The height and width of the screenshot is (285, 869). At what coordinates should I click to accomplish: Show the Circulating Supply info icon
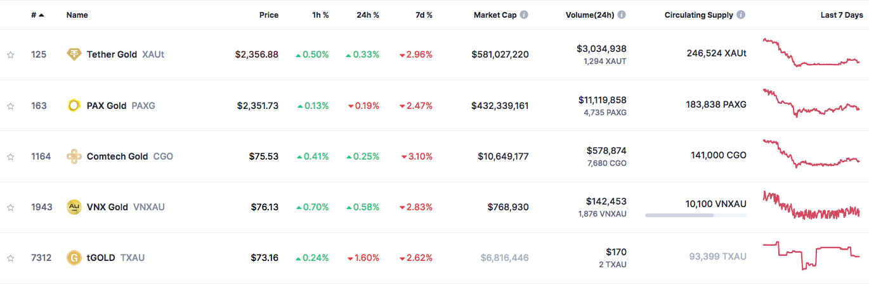pyautogui.click(x=742, y=15)
